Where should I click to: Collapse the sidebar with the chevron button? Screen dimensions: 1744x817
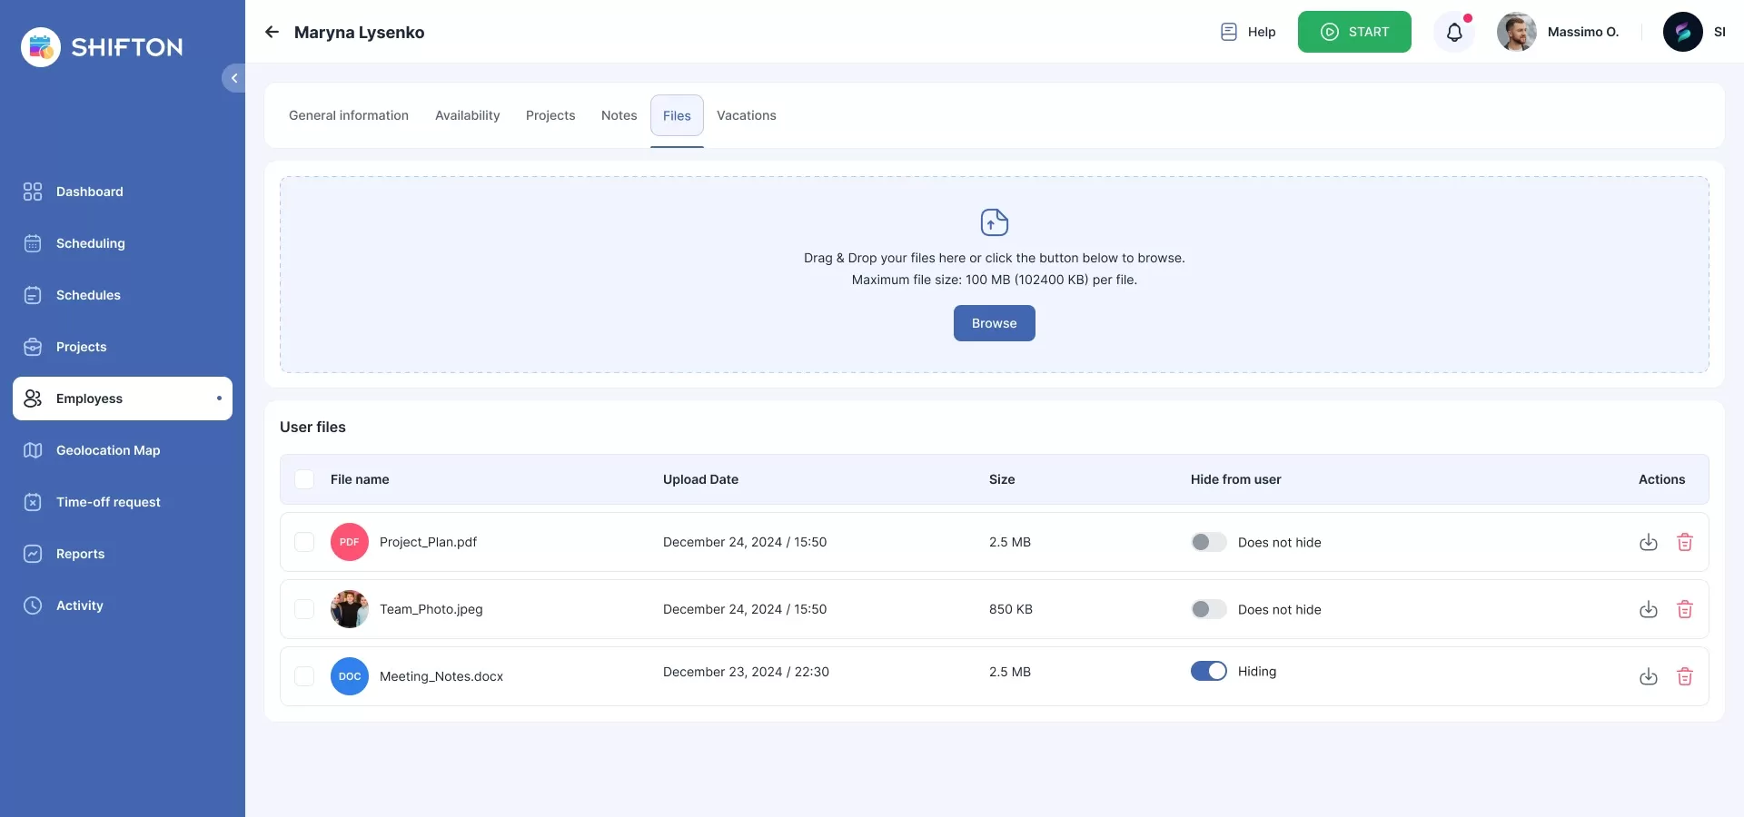pos(233,78)
